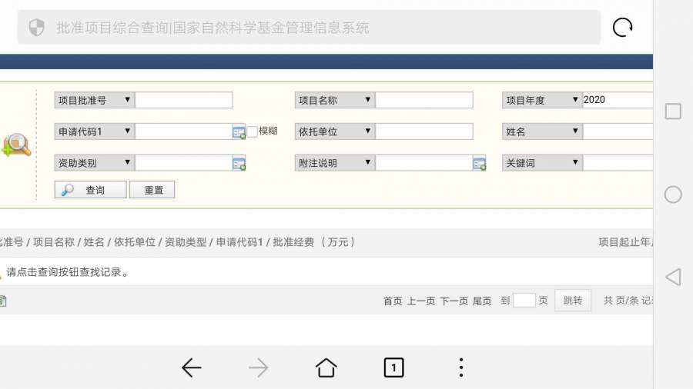This screenshot has width=693, height=389.
Task: Focus the 附注说明 text field
Action: tap(424, 163)
